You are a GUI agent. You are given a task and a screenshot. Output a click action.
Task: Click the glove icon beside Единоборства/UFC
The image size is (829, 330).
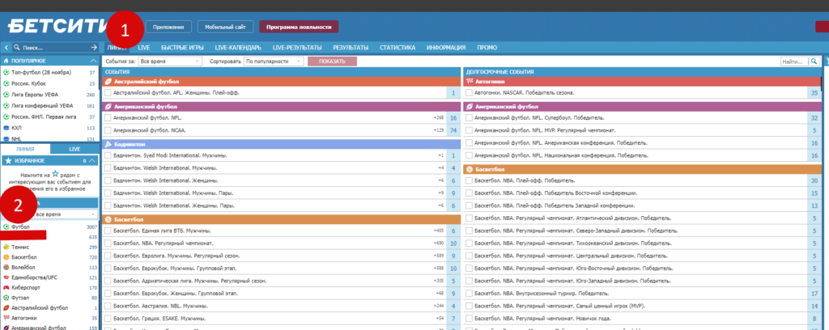click(6, 277)
